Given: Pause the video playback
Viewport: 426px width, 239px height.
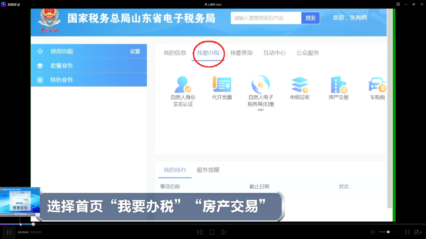Looking at the screenshot, I should (x=9, y=232).
